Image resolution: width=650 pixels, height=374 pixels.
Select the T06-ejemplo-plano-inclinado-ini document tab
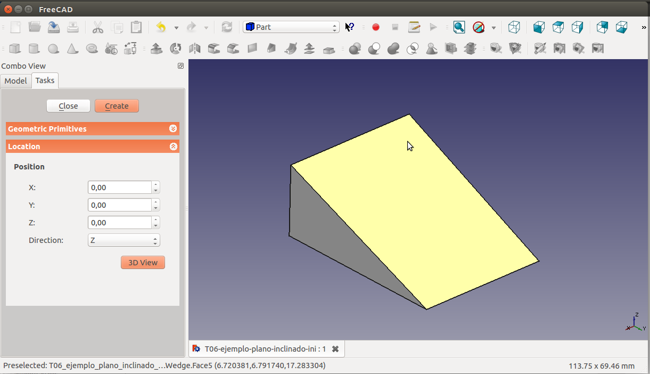coord(265,349)
